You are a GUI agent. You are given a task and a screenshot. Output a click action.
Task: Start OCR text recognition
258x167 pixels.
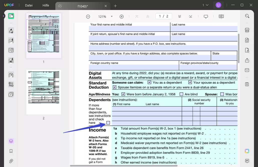point(247,30)
